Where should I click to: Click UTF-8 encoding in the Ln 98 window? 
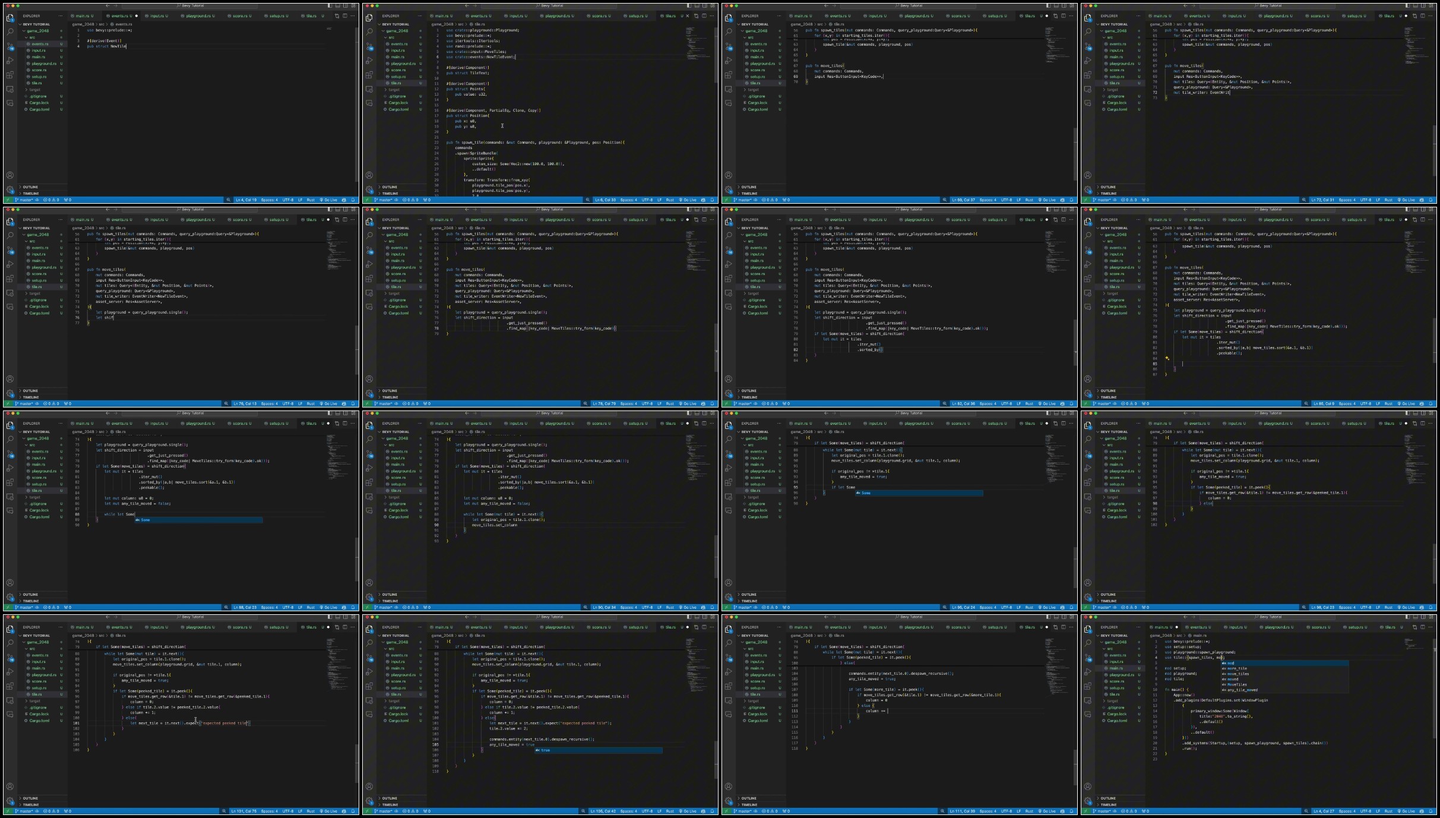point(1366,607)
